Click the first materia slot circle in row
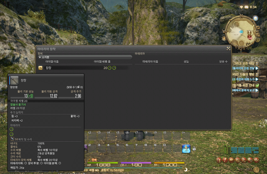 tap(110, 67)
